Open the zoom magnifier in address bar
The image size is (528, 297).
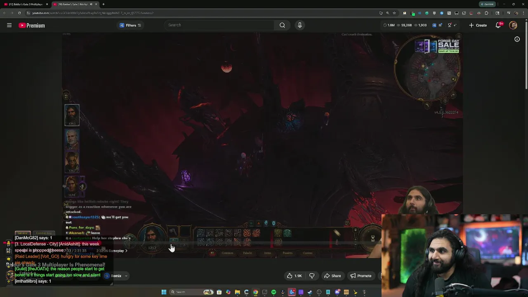pyautogui.click(x=387, y=13)
